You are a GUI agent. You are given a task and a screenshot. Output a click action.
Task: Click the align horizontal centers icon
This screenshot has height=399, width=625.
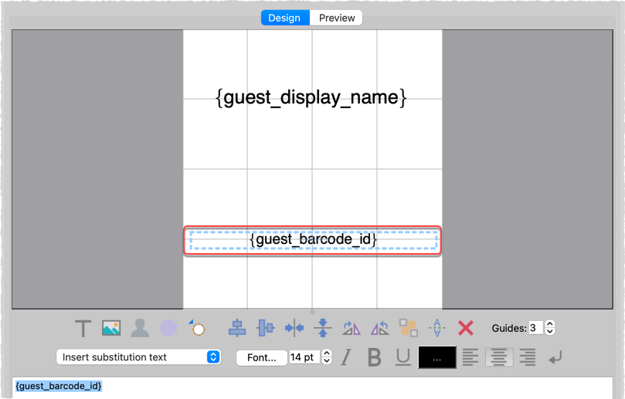[236, 329]
